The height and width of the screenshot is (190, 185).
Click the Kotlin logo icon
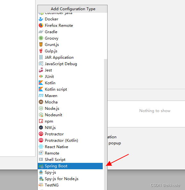[x=41, y=83]
